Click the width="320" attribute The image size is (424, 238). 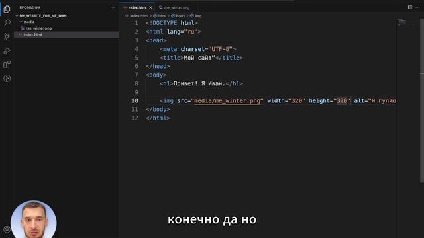pyautogui.click(x=286, y=101)
